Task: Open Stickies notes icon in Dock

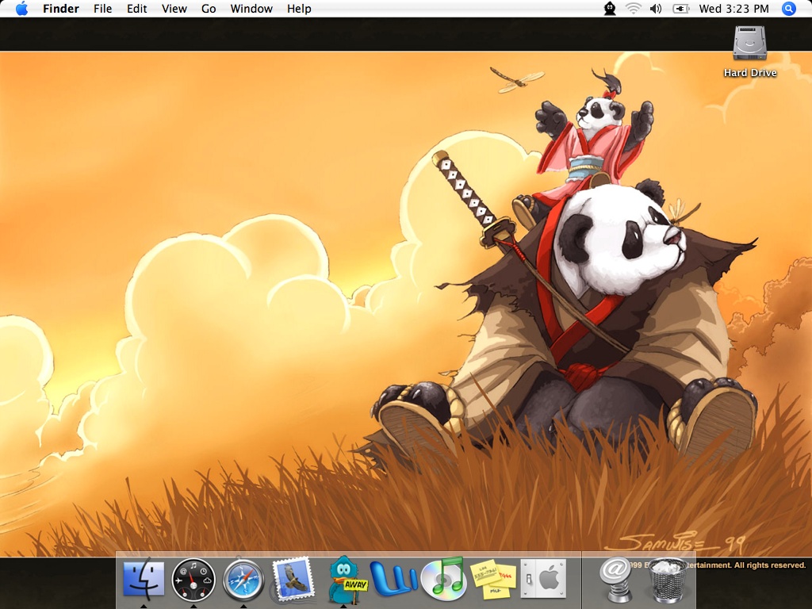Action: [493, 580]
